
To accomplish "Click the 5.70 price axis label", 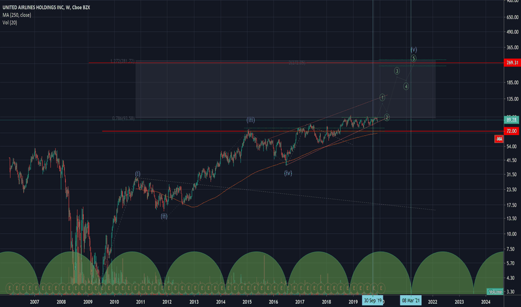I will coord(511,263).
